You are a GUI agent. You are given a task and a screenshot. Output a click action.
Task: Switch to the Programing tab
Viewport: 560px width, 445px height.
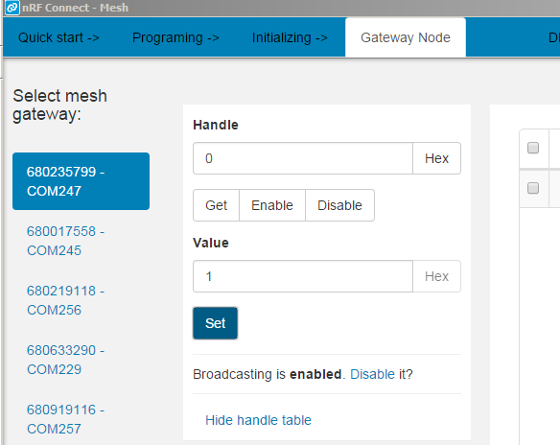tap(175, 37)
